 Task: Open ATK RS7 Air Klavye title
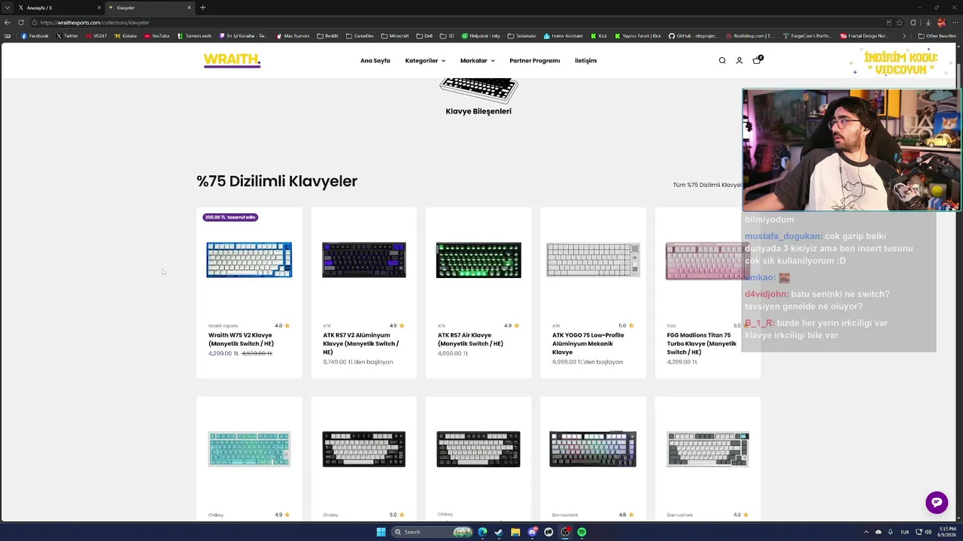point(470,340)
